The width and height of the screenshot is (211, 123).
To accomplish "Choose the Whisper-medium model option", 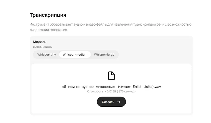I will point(75,55).
